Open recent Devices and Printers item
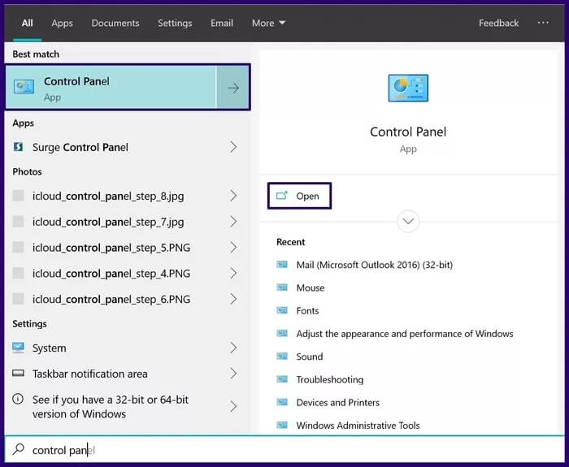The image size is (569, 467). (338, 403)
